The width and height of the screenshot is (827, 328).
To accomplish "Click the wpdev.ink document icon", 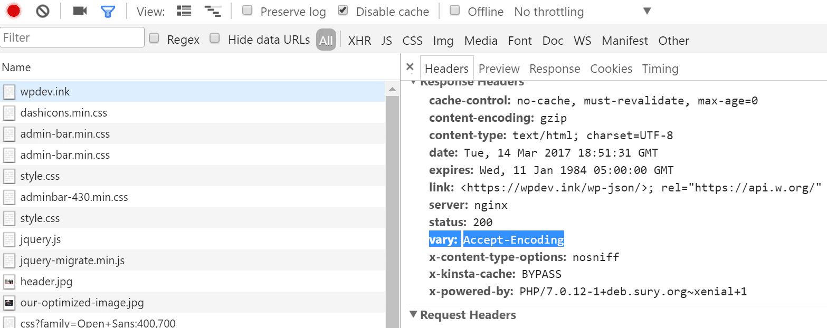I will pos(9,91).
